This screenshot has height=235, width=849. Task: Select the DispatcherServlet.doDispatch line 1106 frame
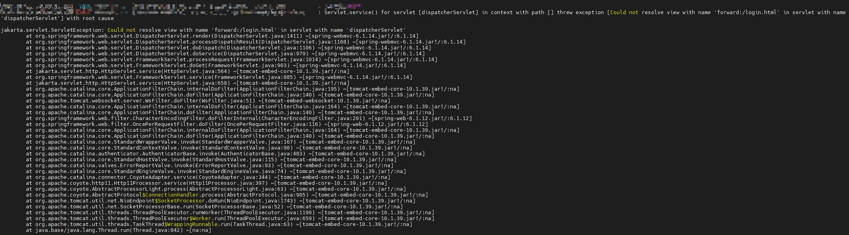[229, 47]
